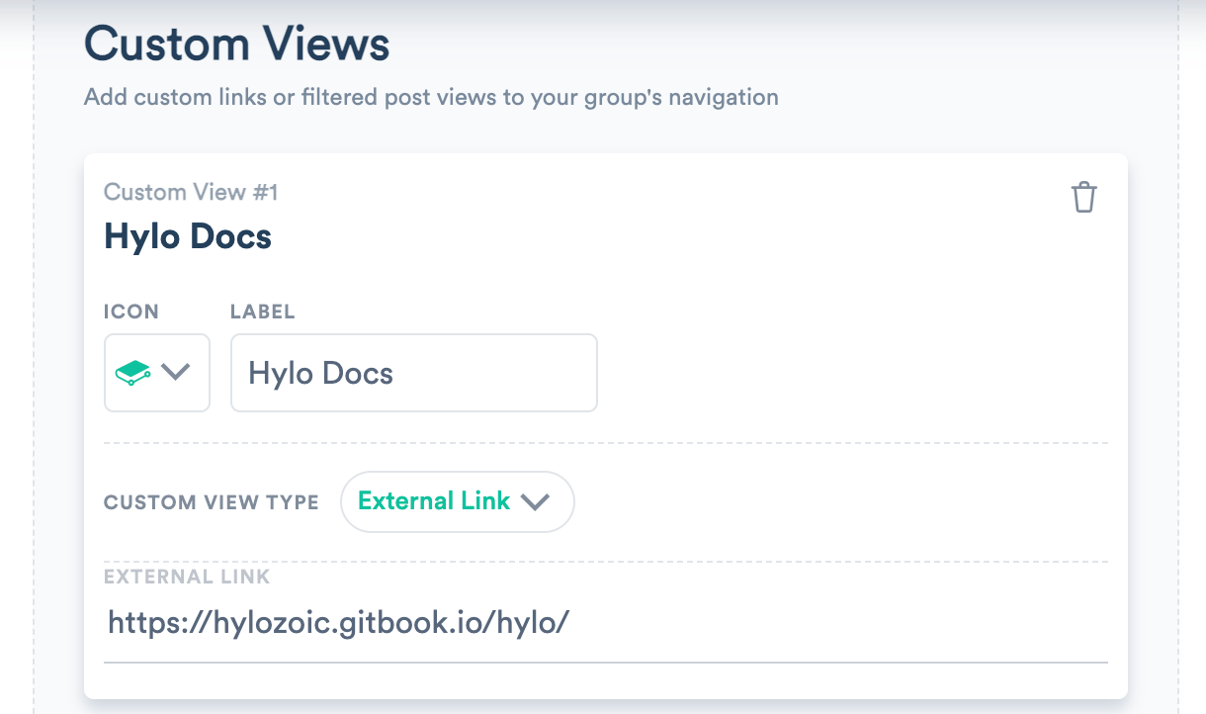Click the chevron beside the book icon
1206x714 pixels.
tap(176, 372)
